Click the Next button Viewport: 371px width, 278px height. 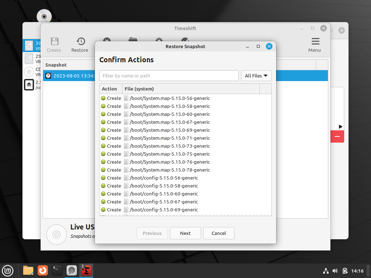coord(185,233)
